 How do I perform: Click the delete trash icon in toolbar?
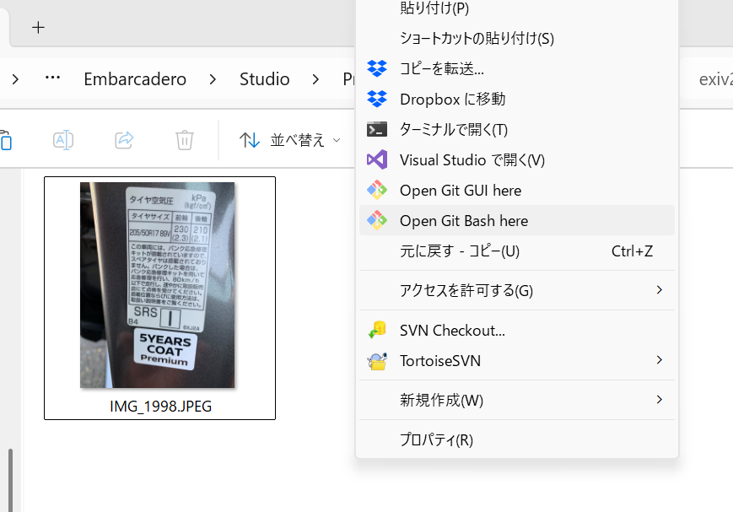(185, 140)
